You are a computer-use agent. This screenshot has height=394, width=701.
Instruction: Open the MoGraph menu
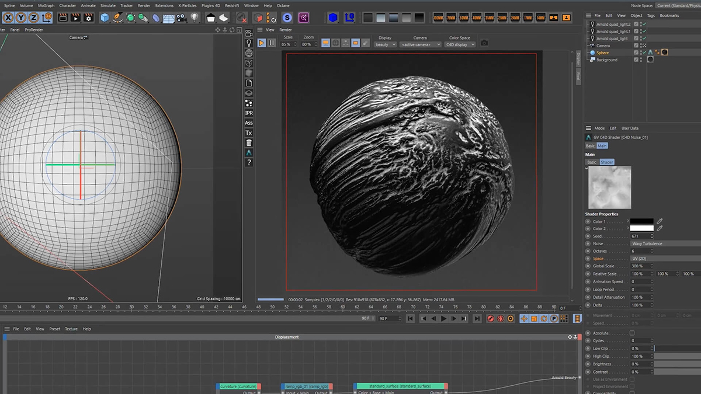click(x=46, y=5)
